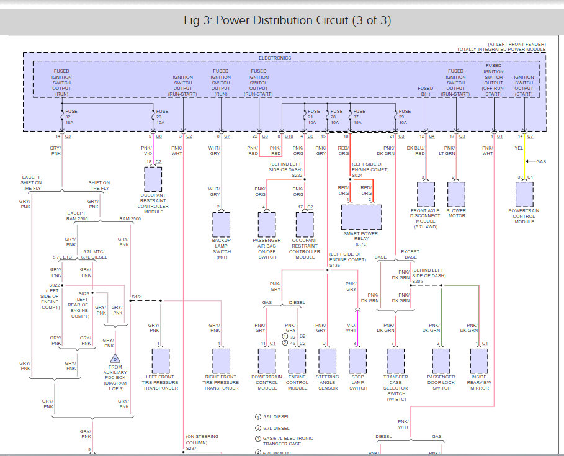Click the S237 splice label on steering column

click(x=191, y=448)
